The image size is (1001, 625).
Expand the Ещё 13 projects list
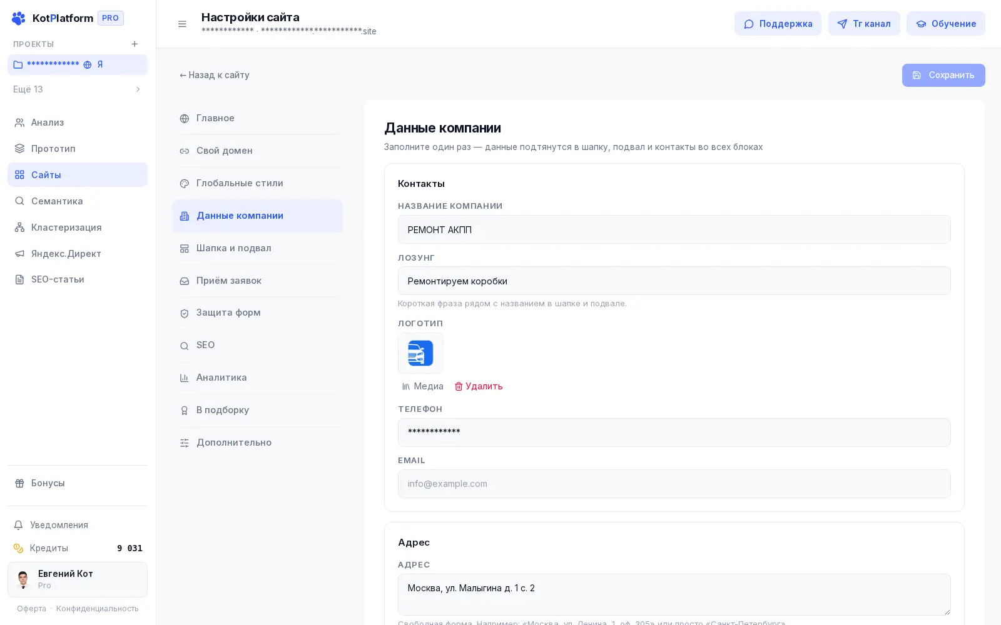point(78,89)
